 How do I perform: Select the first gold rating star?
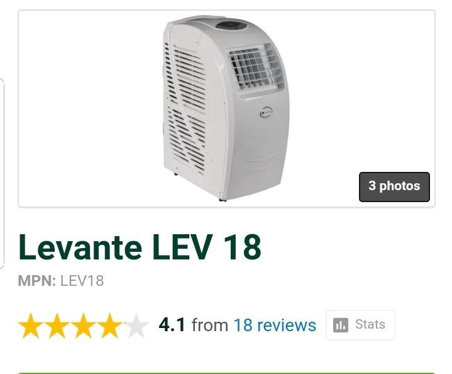click(31, 326)
